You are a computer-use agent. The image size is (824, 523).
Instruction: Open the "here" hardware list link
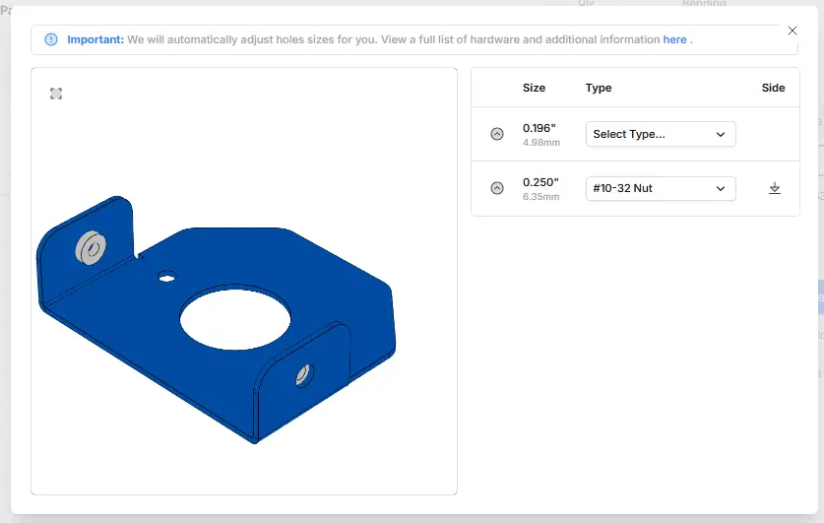[674, 39]
